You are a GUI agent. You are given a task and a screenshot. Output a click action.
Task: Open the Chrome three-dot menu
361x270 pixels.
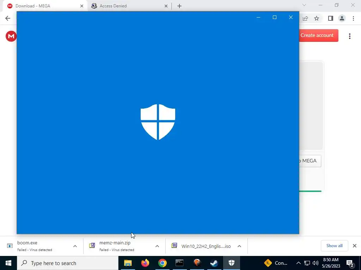353,18
